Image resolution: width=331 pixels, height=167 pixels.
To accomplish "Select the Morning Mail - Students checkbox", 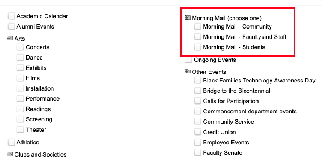I will (197, 47).
